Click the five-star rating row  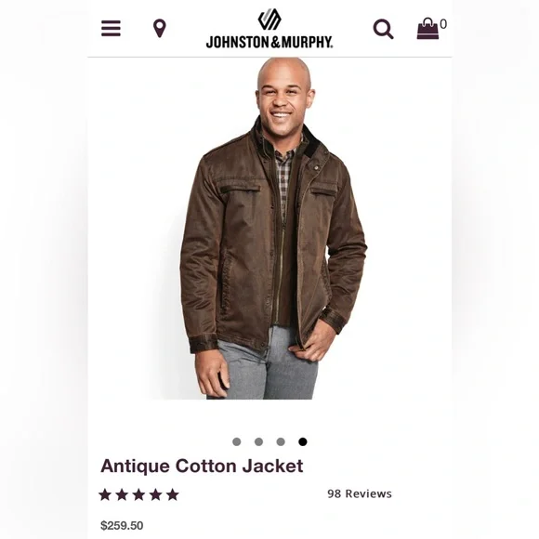(138, 494)
